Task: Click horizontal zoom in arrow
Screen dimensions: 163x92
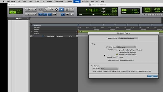Action: pyautogui.click(x=36, y=10)
